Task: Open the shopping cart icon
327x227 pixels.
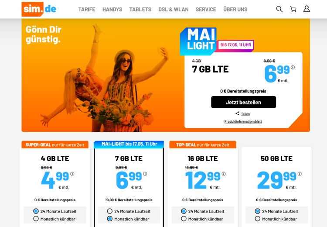Action: (x=293, y=9)
